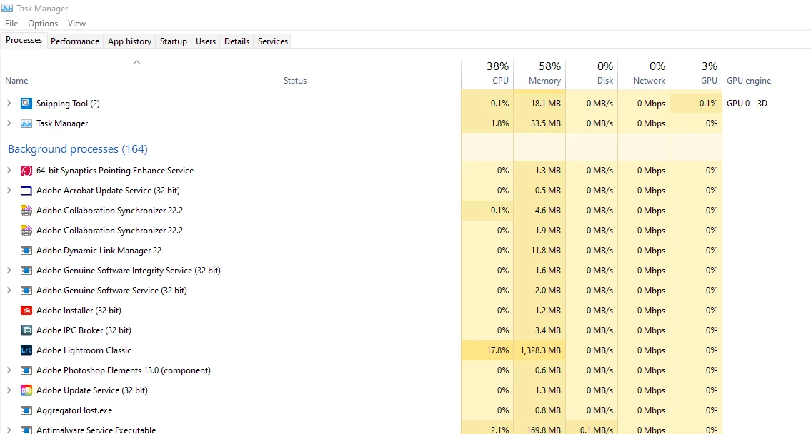Image resolution: width=811 pixels, height=434 pixels.
Task: Click the 17.8% CPU value
Action: pos(497,350)
